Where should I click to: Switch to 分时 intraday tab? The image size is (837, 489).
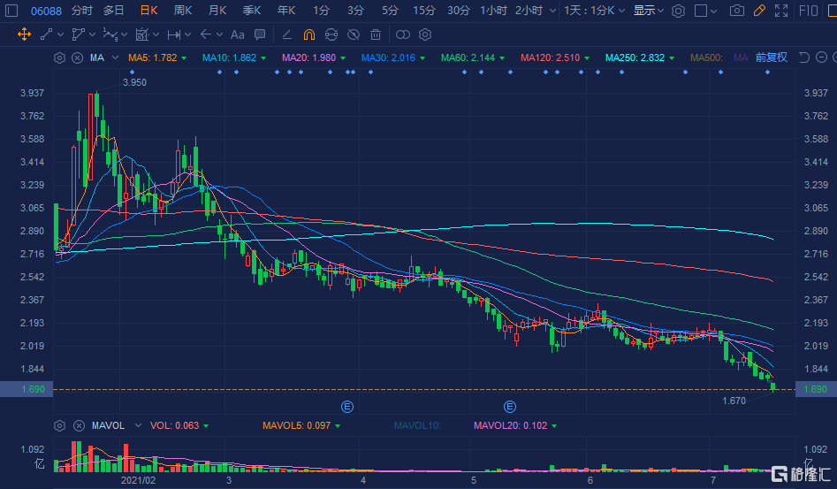[x=81, y=11]
